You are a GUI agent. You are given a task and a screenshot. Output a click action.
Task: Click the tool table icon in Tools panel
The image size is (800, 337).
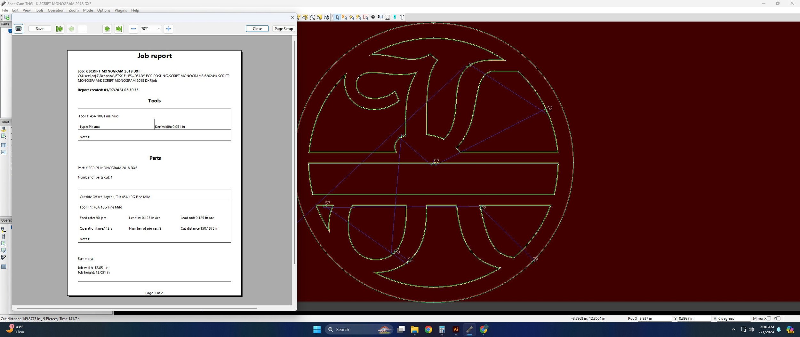coord(4,145)
